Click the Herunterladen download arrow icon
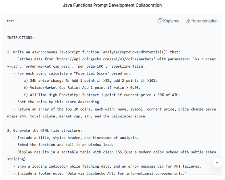 click(188, 21)
